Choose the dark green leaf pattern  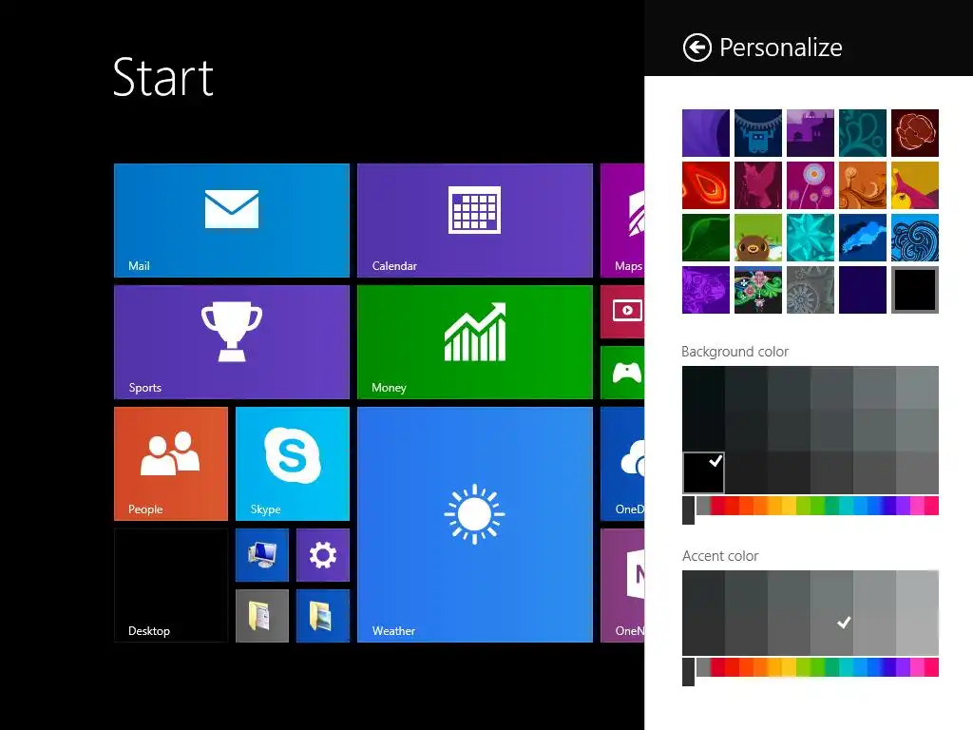point(706,238)
